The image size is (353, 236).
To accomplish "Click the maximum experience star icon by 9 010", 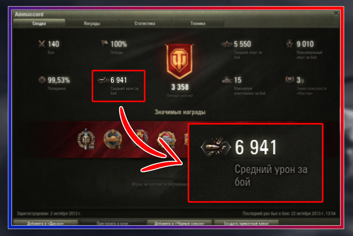I will coord(290,44).
